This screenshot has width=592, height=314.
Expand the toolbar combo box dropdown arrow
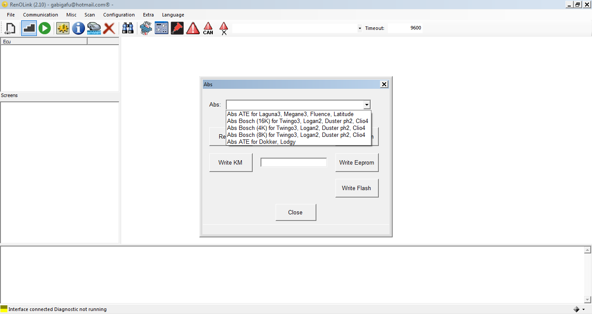coord(360,29)
